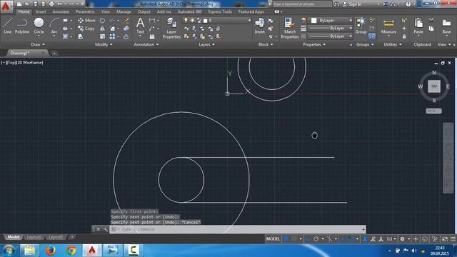Click the Undo arrow in quick access toolbar

[60, 4]
